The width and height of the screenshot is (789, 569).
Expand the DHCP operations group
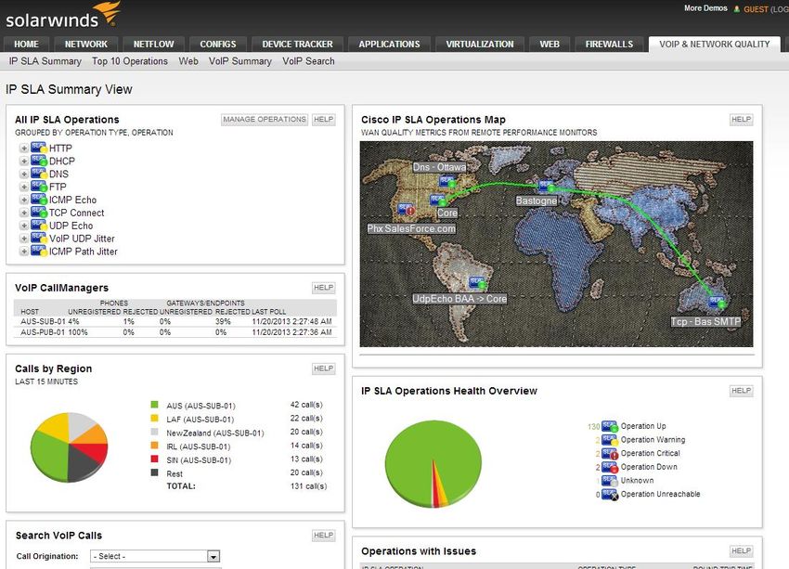coord(23,161)
